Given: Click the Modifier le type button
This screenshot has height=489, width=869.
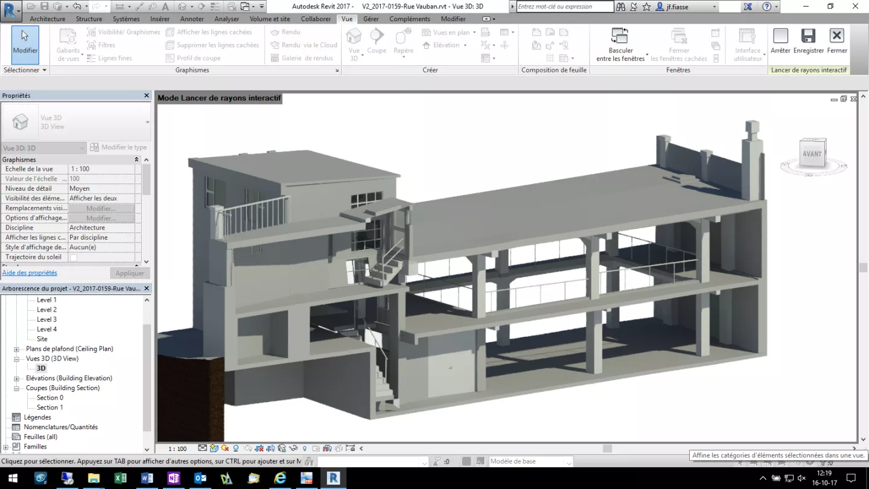Looking at the screenshot, I should (119, 147).
